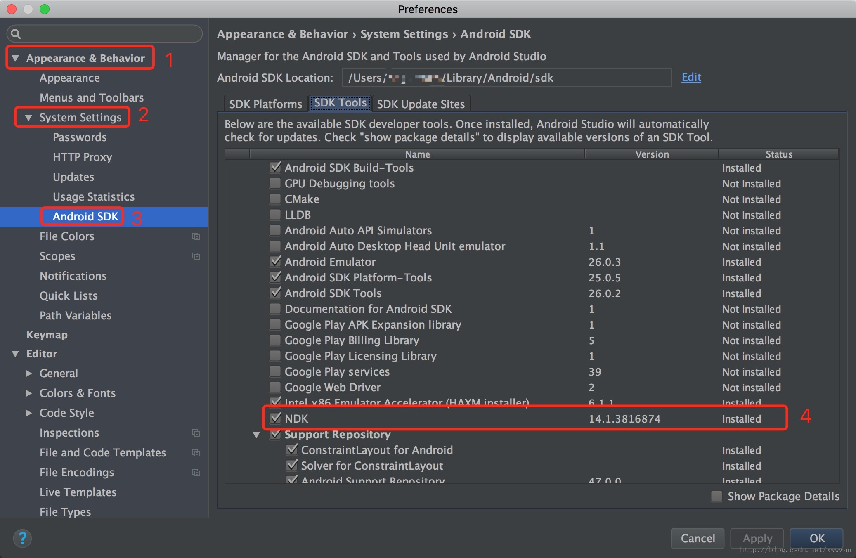Open the Appearance settings page
The width and height of the screenshot is (856, 558).
[x=70, y=78]
